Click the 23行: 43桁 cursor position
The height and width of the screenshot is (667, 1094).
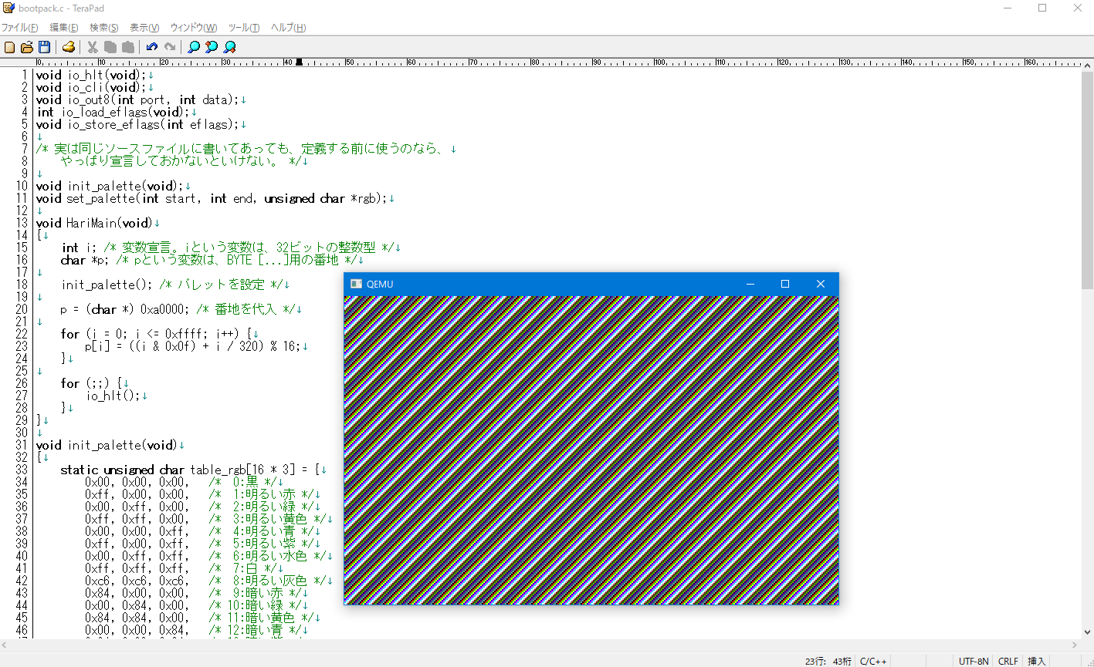click(x=828, y=661)
